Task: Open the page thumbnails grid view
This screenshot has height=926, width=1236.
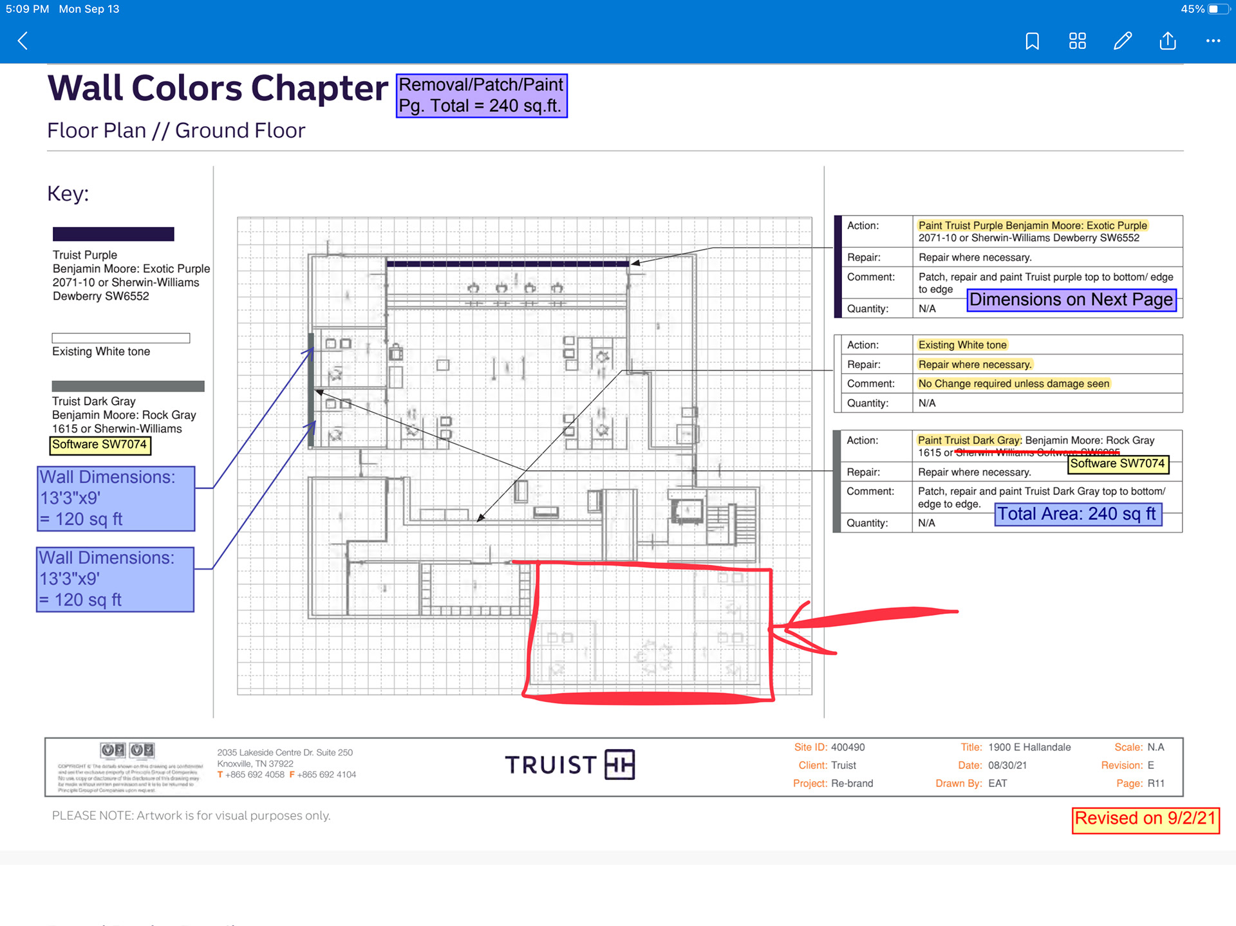Action: tap(1077, 41)
